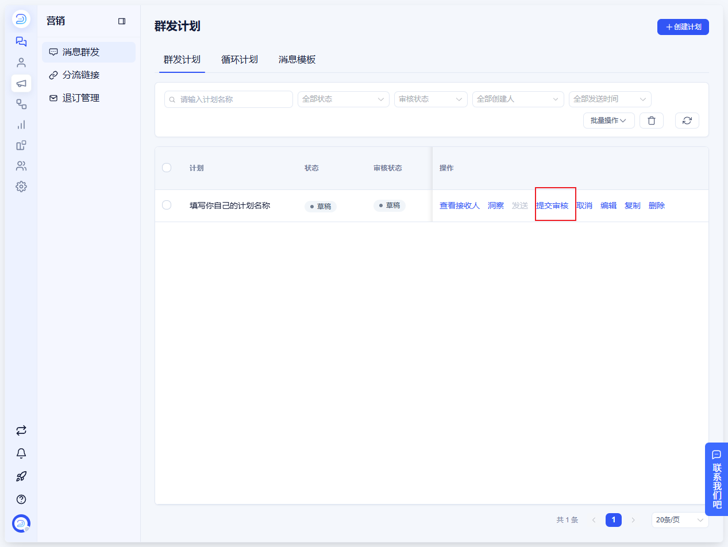Click the trash delete icon button

652,121
